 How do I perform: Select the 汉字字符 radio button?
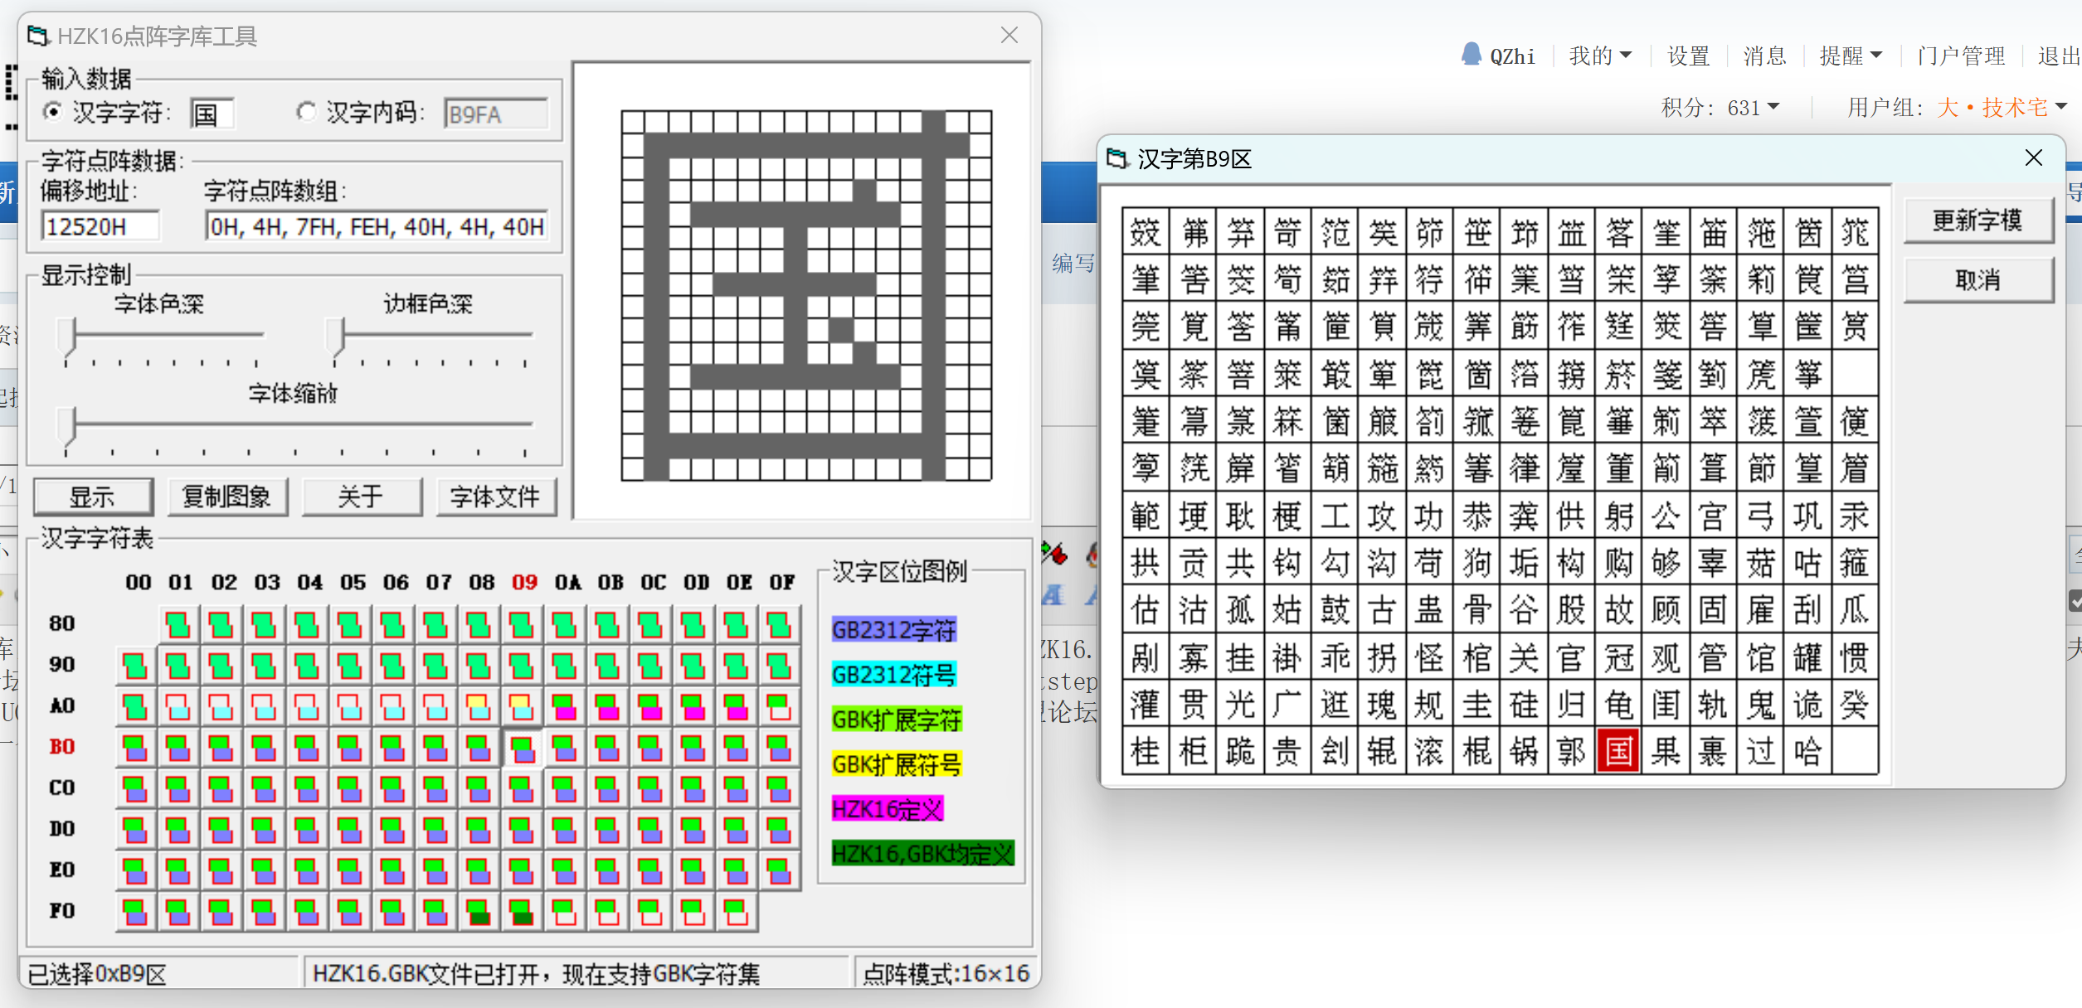click(53, 112)
